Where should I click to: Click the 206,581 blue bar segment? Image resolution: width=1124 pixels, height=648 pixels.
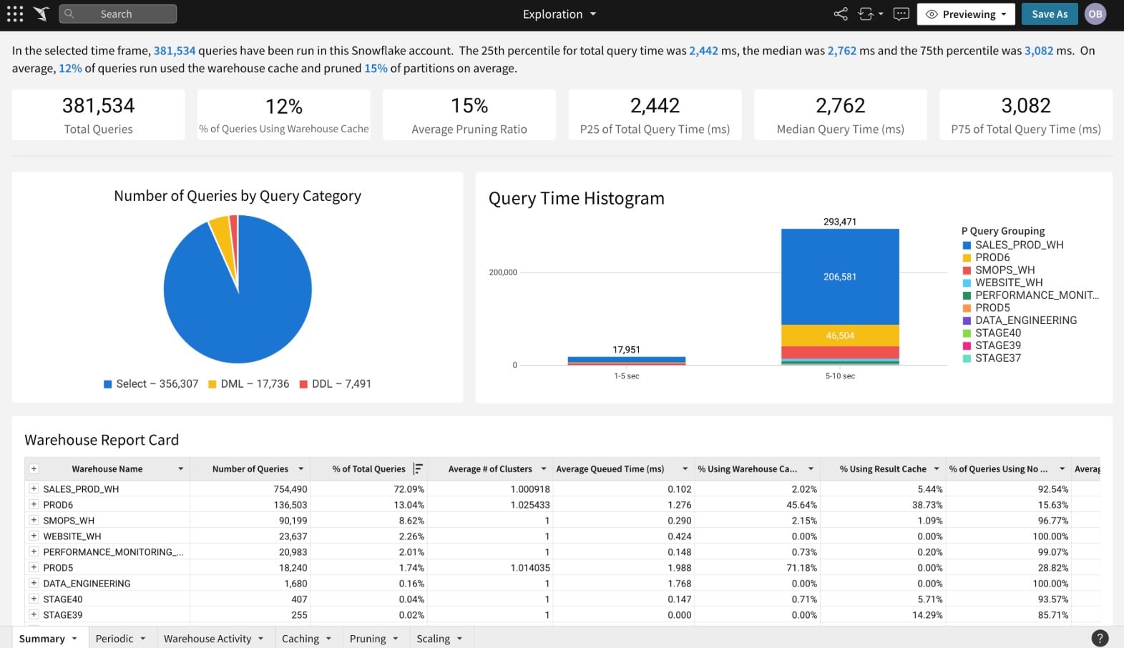[x=840, y=277]
